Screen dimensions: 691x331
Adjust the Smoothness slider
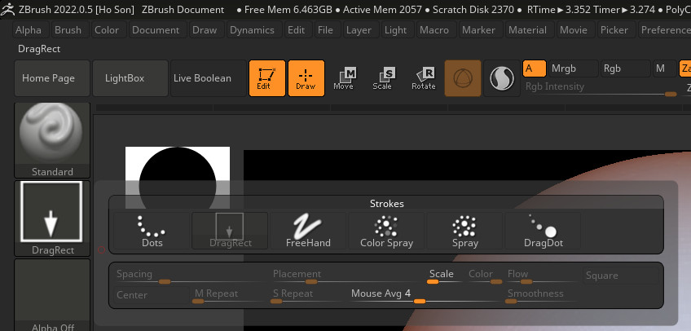pyautogui.click(x=543, y=295)
